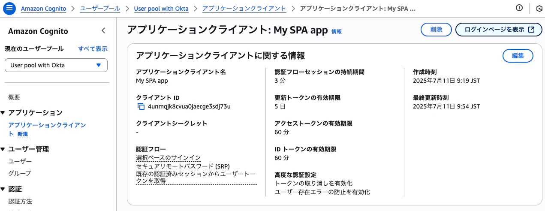
Task: Open the 情報 link beside the page title
Action: point(337,32)
